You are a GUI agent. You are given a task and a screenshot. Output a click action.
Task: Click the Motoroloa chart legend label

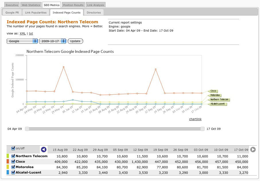215,95
